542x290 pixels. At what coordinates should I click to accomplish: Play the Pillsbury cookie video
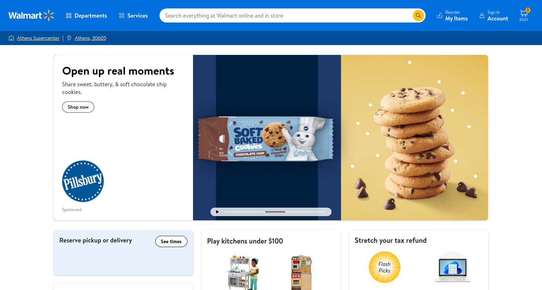coord(217,212)
